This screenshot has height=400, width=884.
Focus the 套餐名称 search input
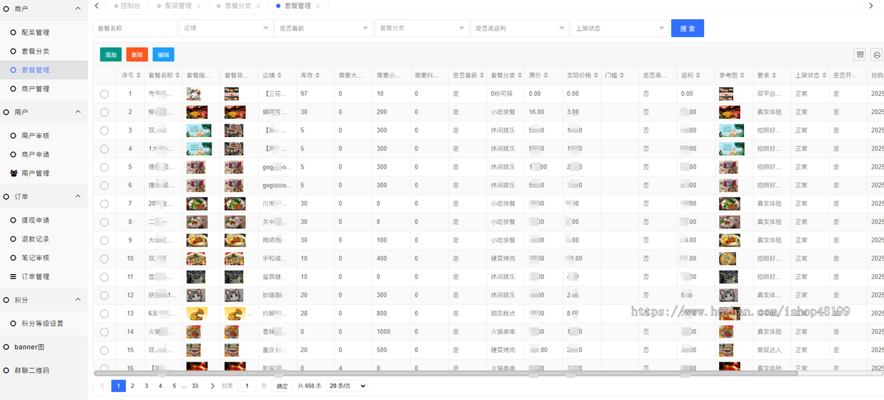(x=135, y=28)
